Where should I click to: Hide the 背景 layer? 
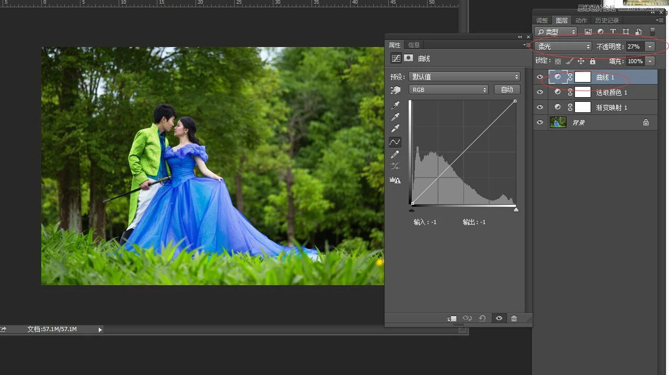(x=540, y=123)
